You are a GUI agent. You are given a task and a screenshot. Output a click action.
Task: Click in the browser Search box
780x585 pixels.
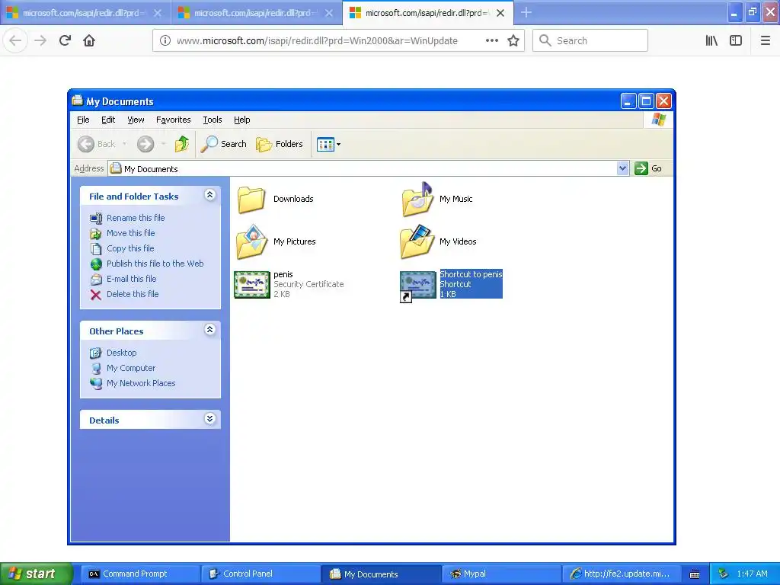click(x=590, y=41)
